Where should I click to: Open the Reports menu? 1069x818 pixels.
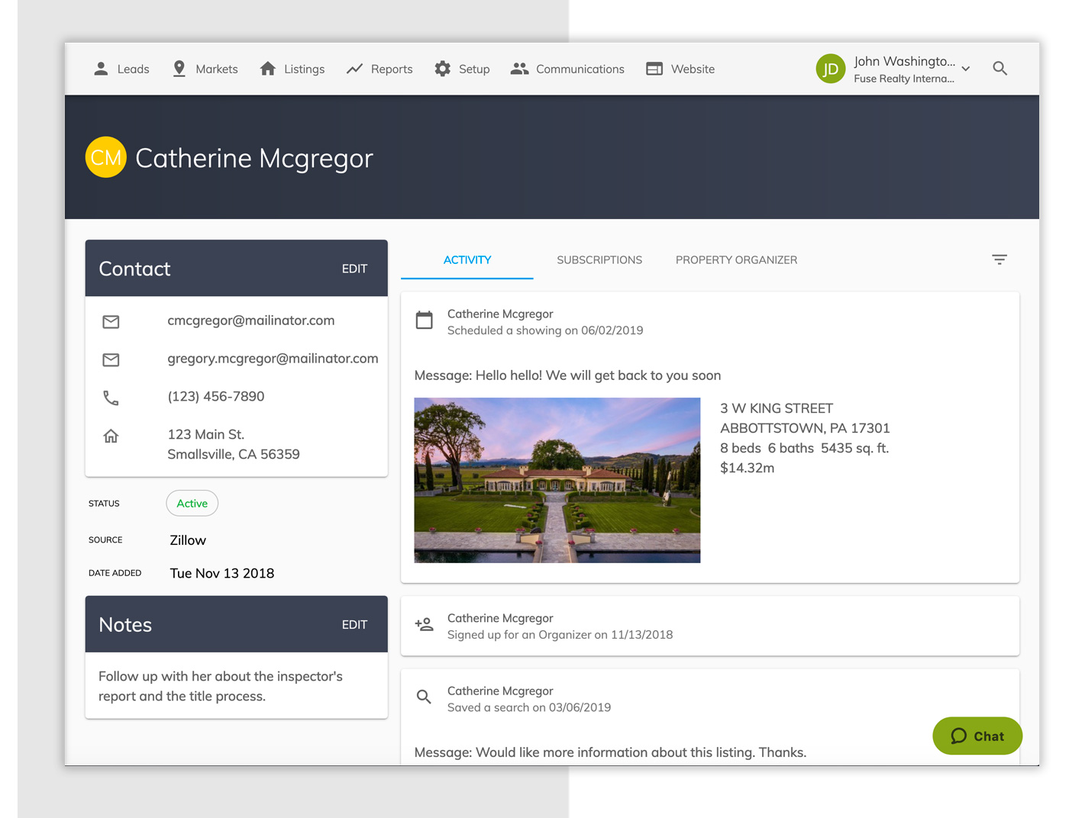(x=379, y=69)
